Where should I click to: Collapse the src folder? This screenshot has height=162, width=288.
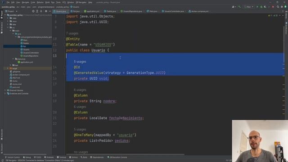(x=8, y=27)
